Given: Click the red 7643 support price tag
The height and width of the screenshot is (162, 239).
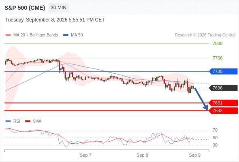Looking at the screenshot, I should (x=223, y=111).
